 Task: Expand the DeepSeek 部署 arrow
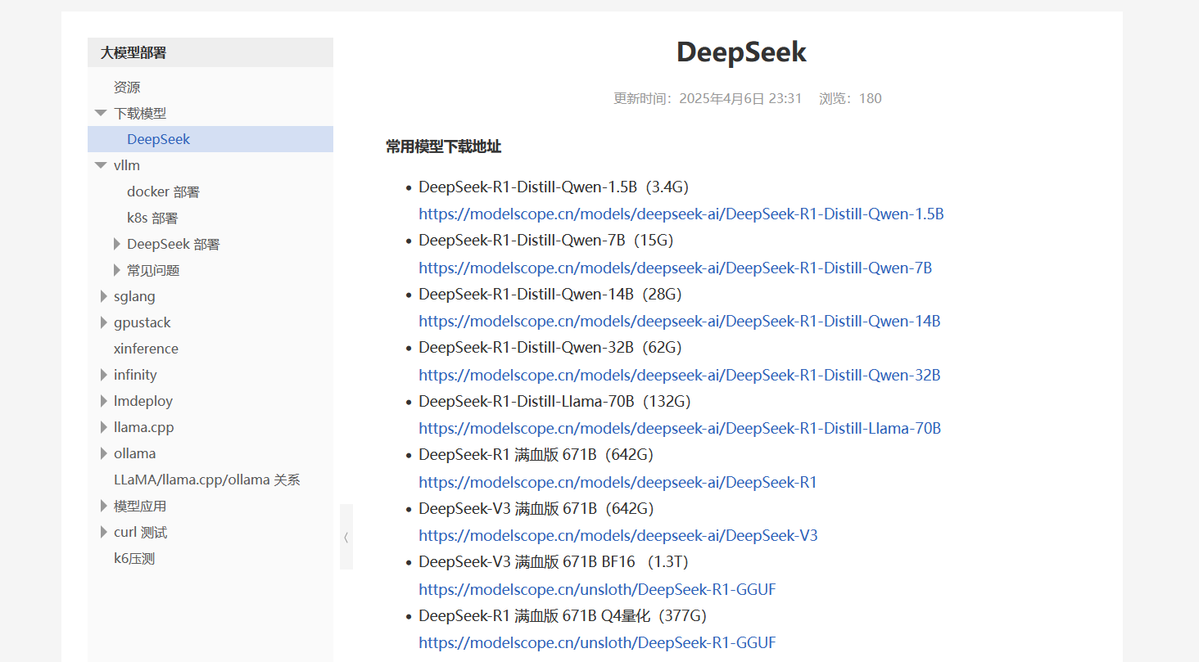[117, 244]
